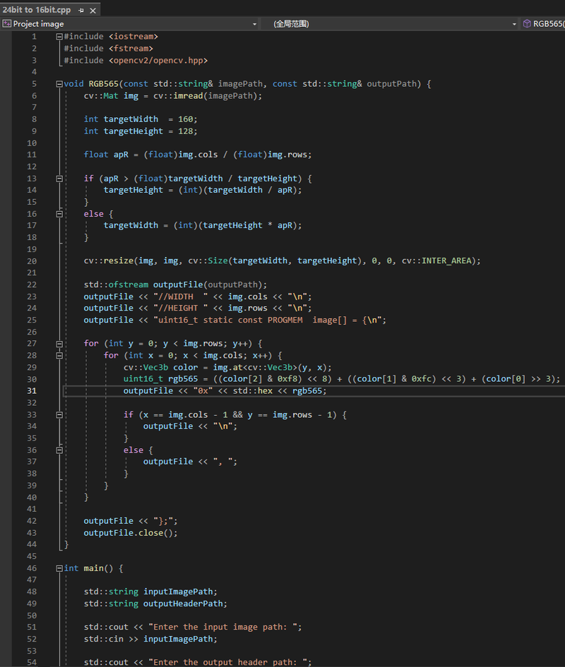Collapse the outer for loop at line 27

pyautogui.click(x=59, y=344)
